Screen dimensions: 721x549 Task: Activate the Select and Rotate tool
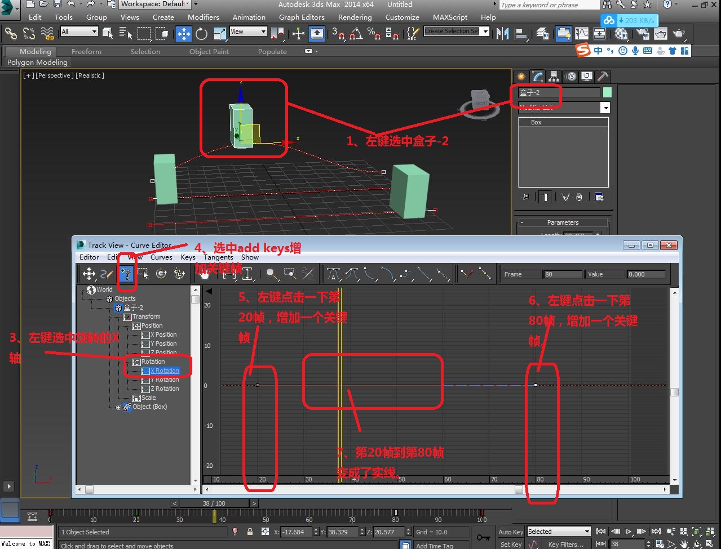coord(201,34)
